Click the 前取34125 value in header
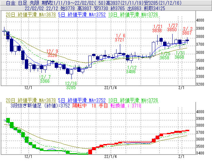Viewport: 212px width, 161px height. point(155,8)
